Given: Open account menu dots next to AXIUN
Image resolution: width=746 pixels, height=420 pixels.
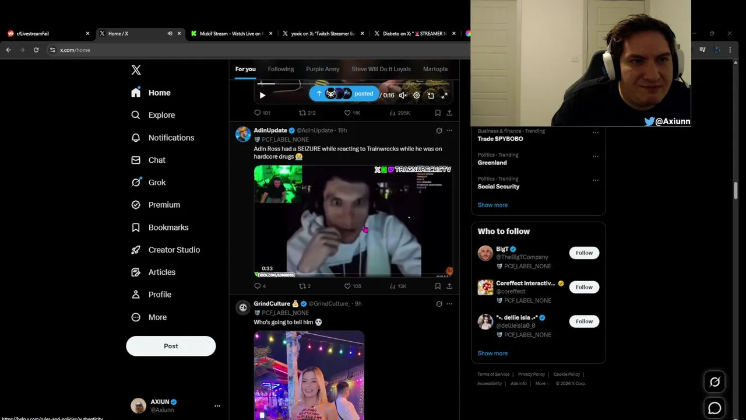Looking at the screenshot, I should pos(217,406).
